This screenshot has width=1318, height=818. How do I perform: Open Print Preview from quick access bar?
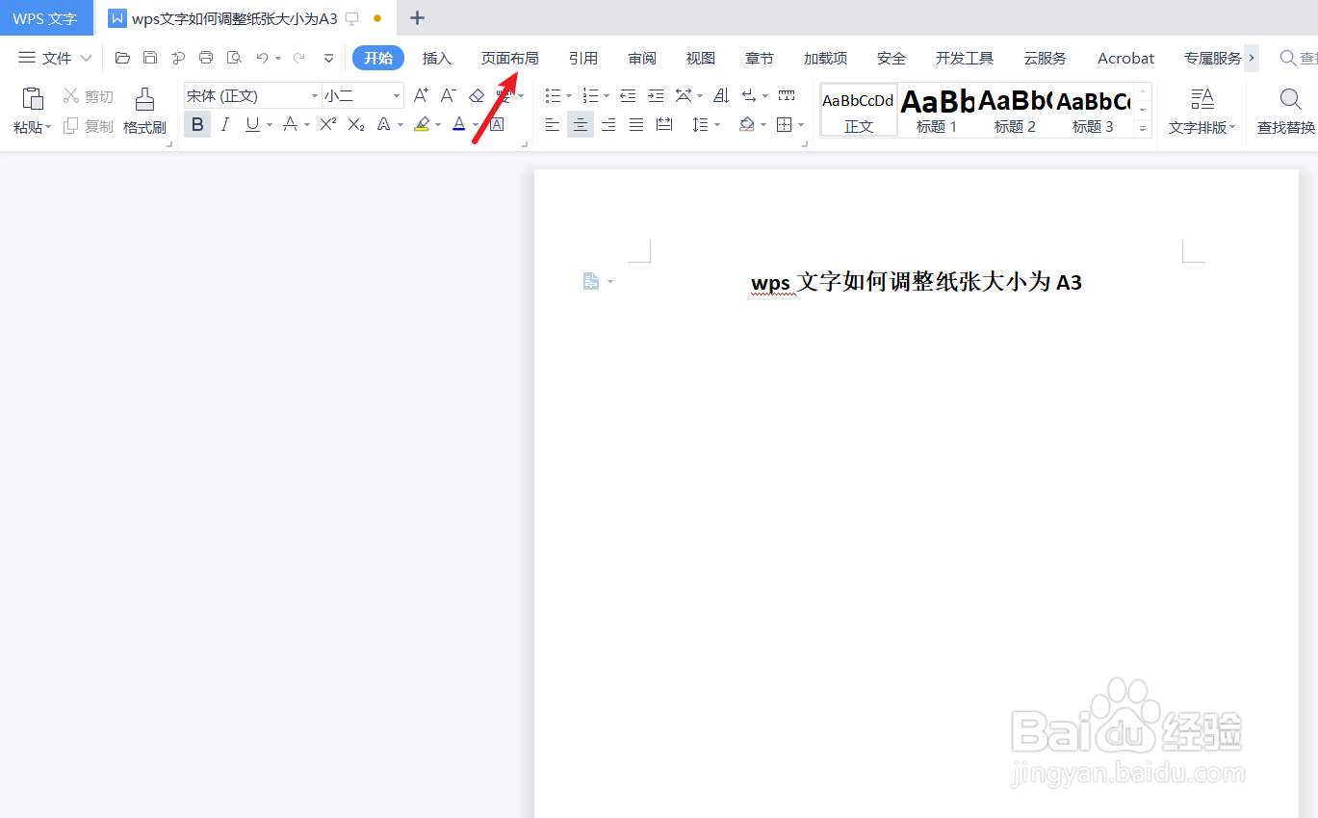pyautogui.click(x=234, y=58)
